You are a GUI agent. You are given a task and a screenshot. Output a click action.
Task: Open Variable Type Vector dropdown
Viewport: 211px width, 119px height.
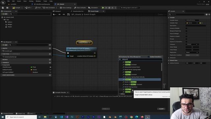tap(192, 23)
